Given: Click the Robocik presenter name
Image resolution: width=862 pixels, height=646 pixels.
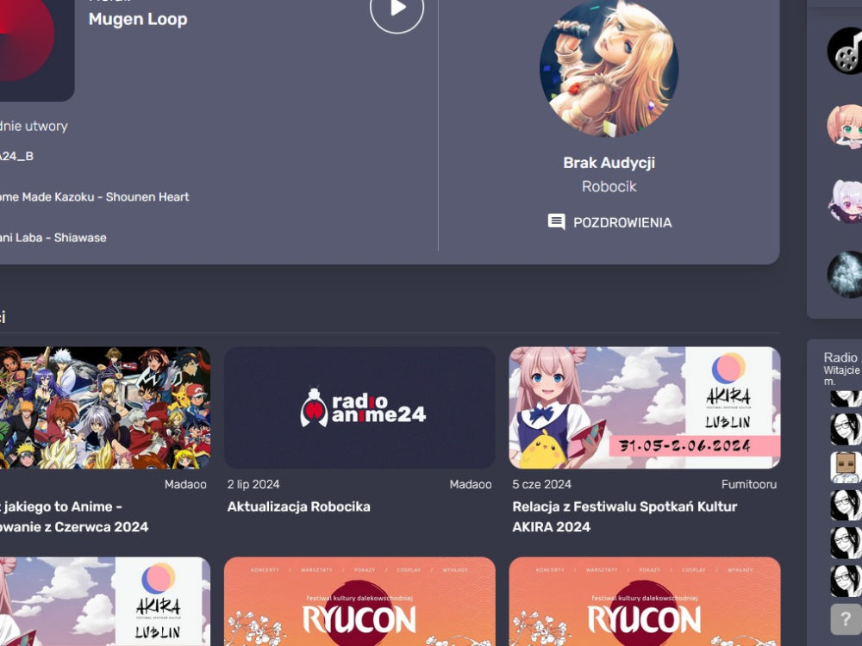Looking at the screenshot, I should pos(609,187).
